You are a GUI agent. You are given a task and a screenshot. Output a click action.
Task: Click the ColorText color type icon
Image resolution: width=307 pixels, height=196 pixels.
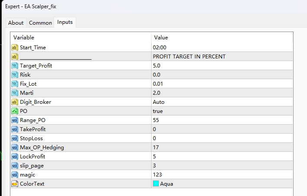point(14,184)
